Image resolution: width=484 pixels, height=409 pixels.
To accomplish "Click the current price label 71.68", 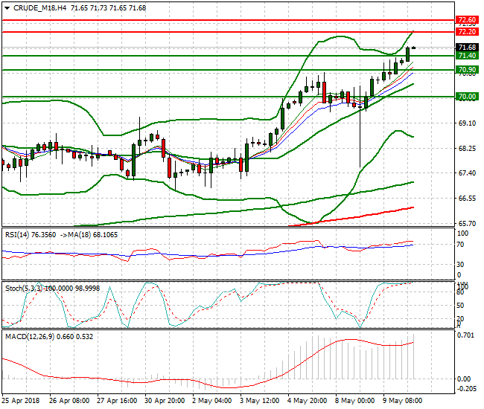I will coord(467,47).
